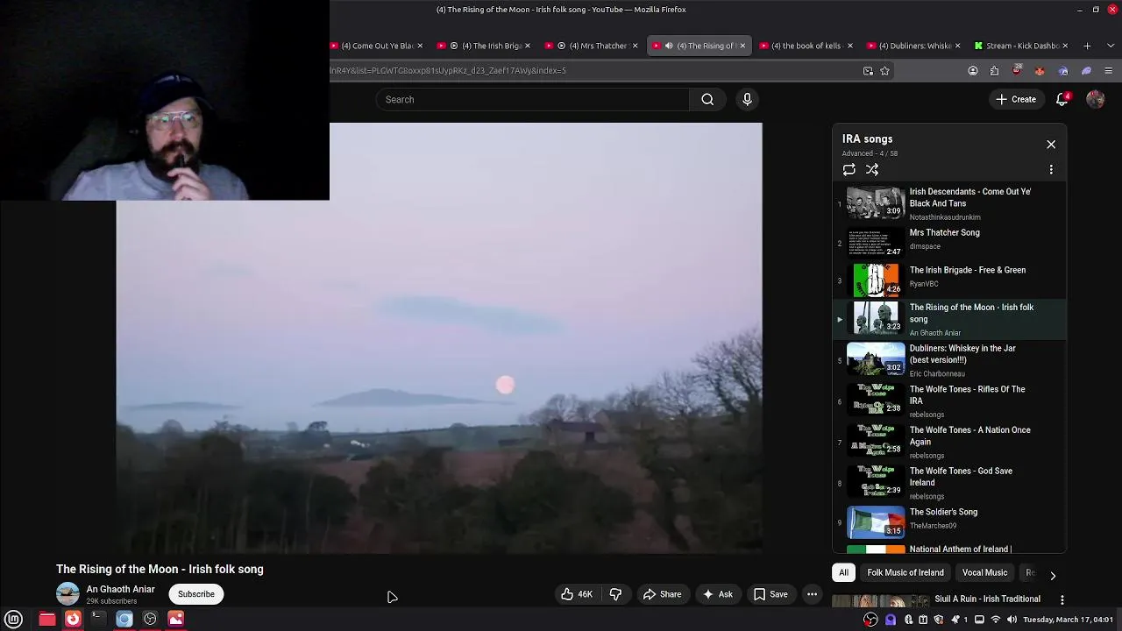Open the YouTube account avatar menu

coord(1095,99)
